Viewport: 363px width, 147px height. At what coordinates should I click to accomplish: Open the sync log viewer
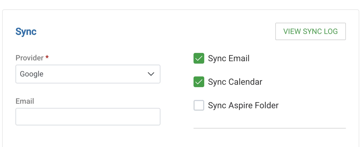310,32
